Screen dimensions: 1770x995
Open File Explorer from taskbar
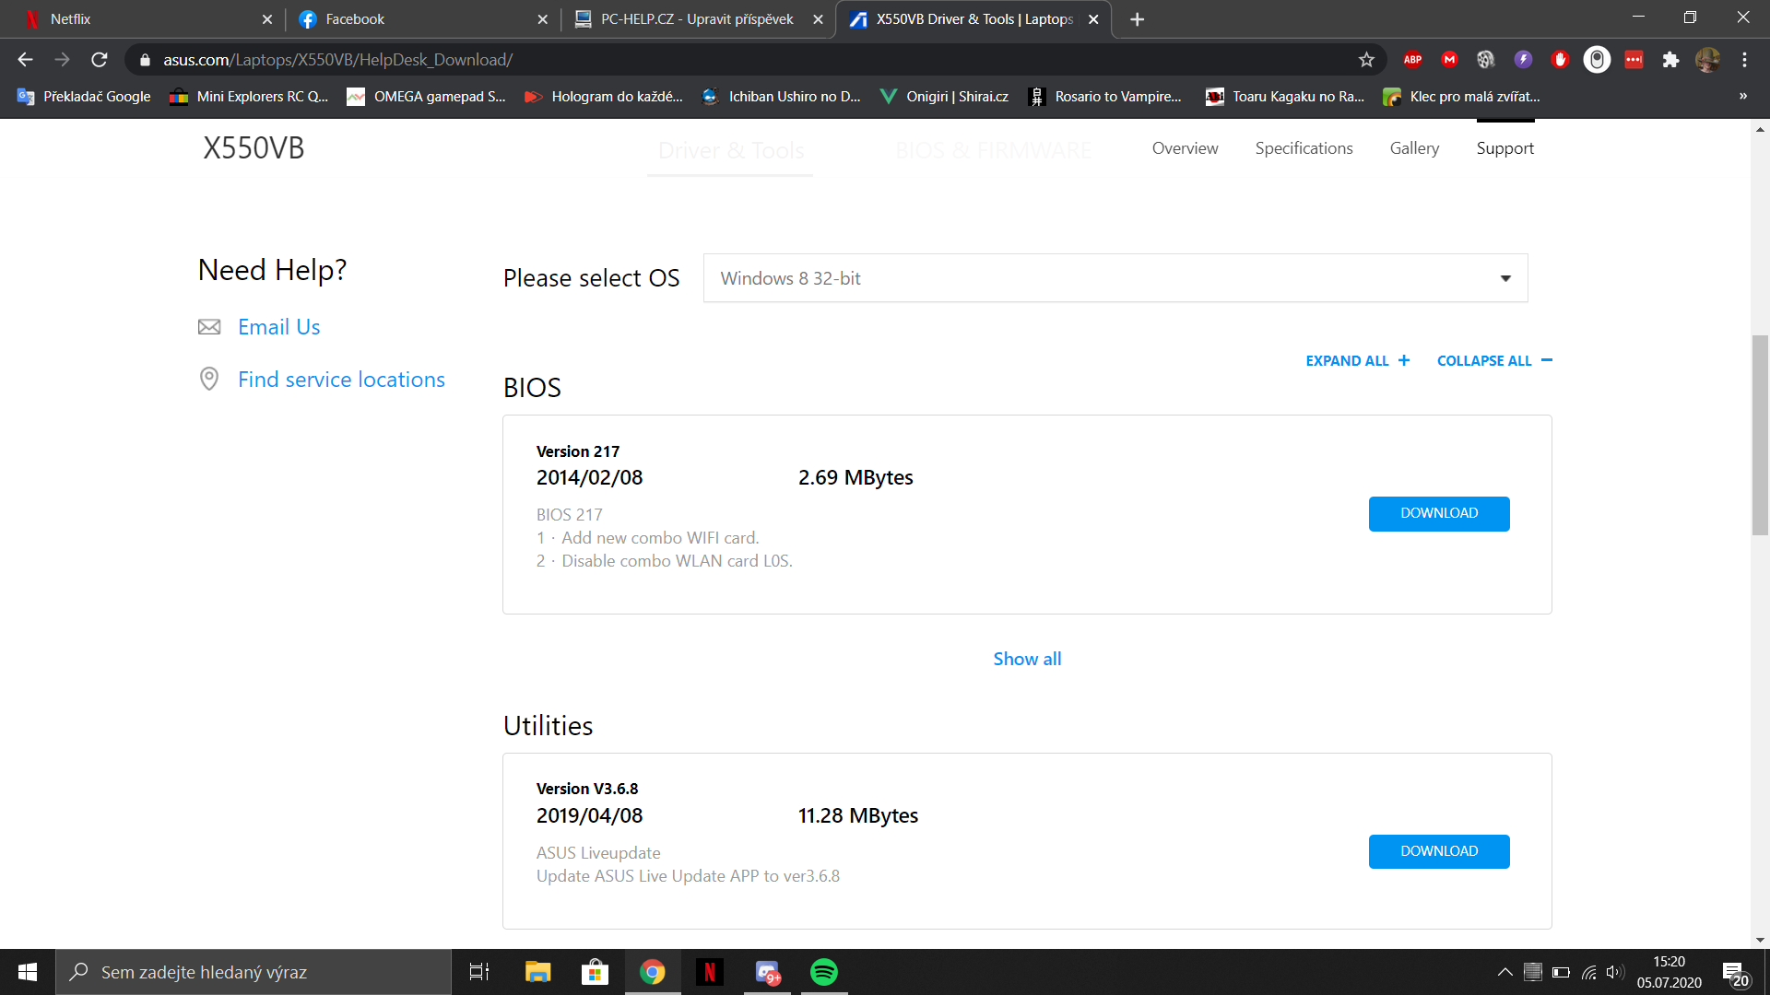tap(537, 972)
